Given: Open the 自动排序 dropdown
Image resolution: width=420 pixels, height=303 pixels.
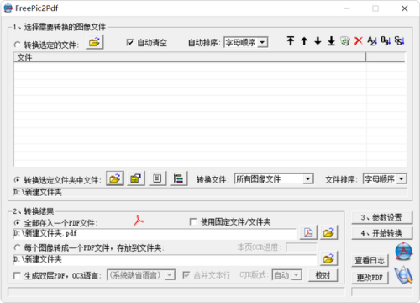Looking at the screenshot, I should (x=246, y=42).
